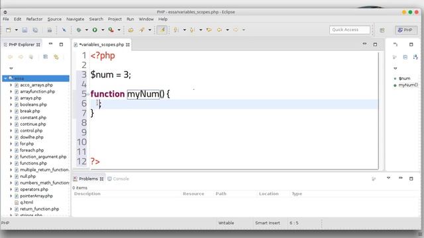Open the Project menu
This screenshot has width=424, height=238.
[x=115, y=19]
